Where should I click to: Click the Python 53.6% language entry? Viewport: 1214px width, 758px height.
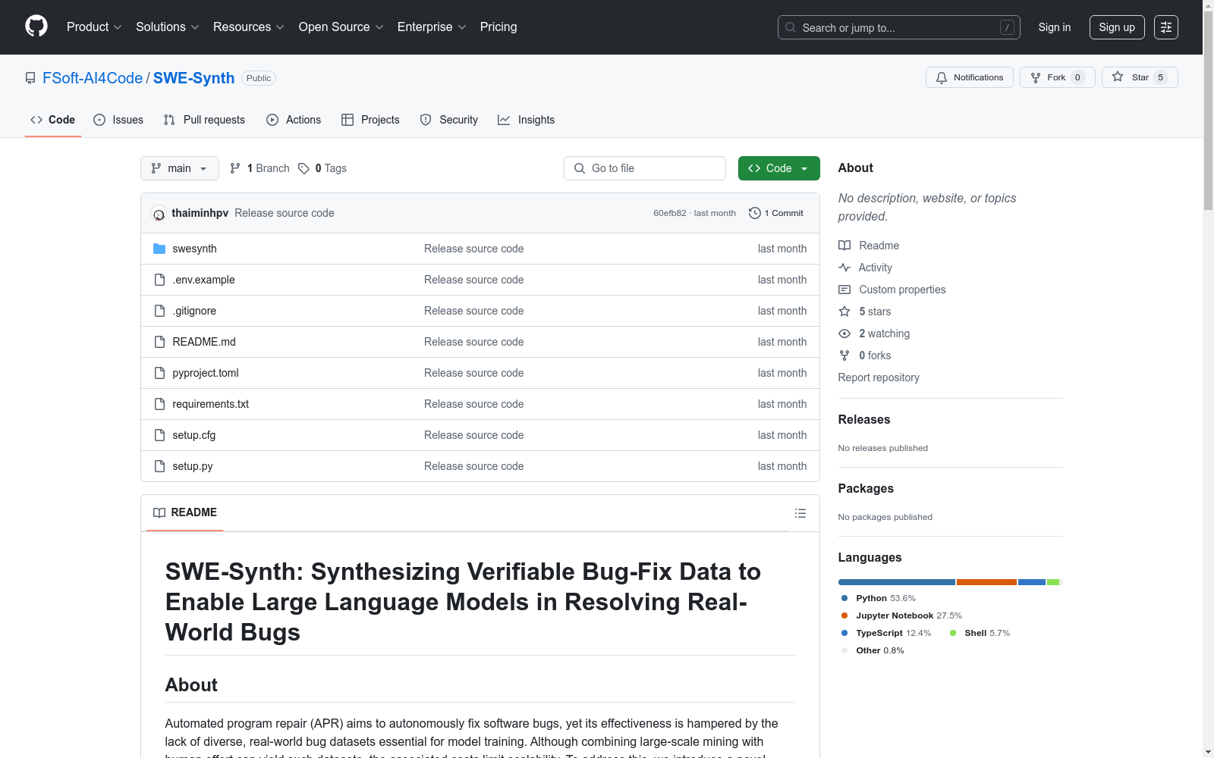coord(879,598)
